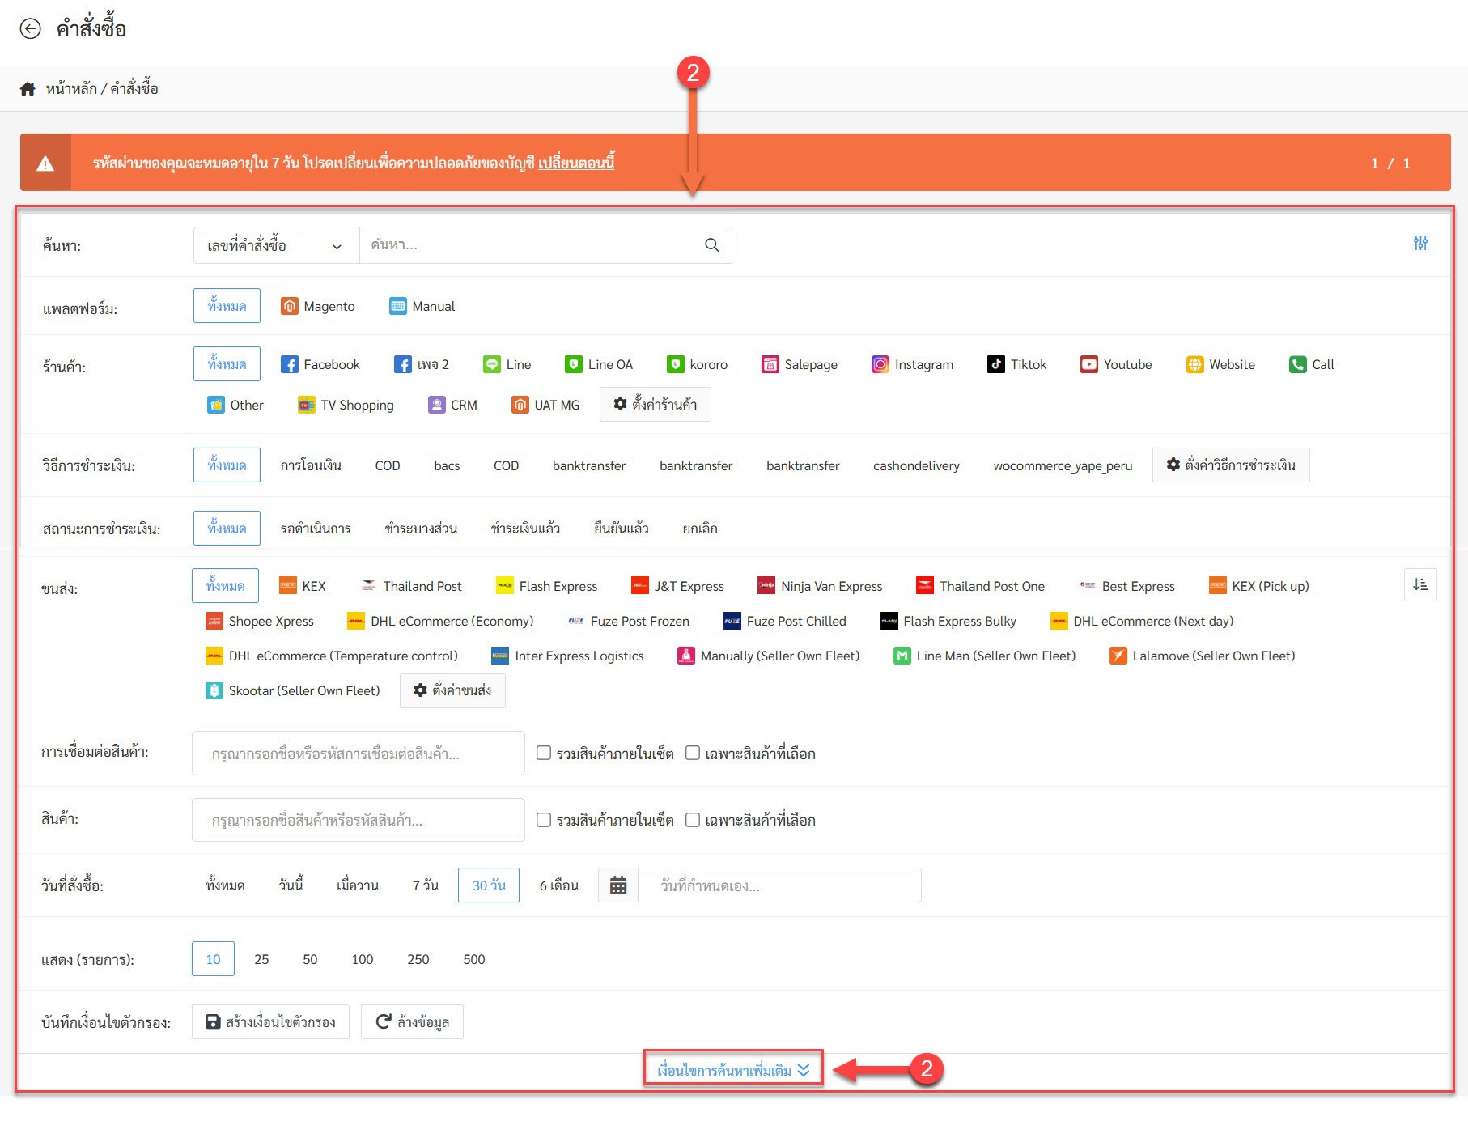Open filter settings sliders icon

[x=1420, y=243]
